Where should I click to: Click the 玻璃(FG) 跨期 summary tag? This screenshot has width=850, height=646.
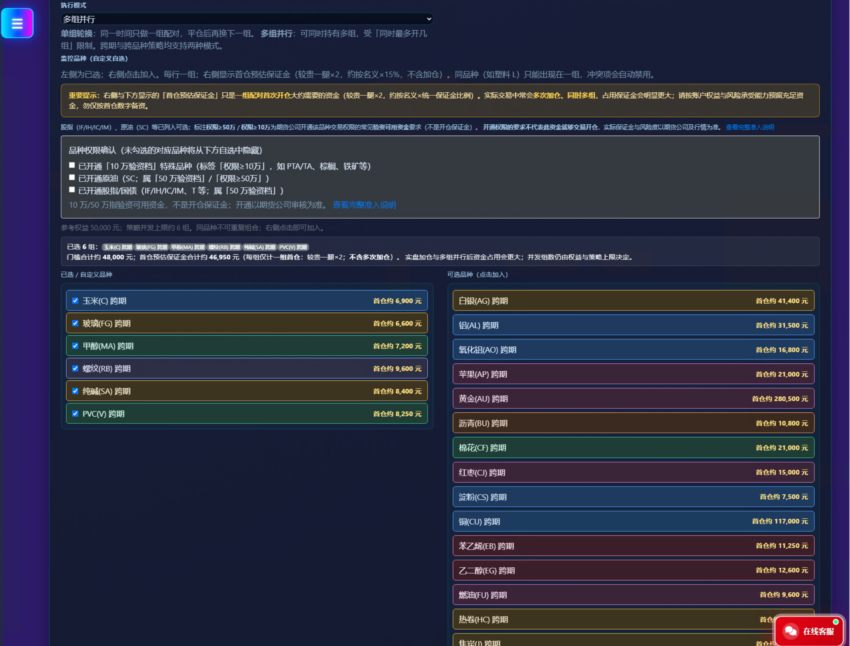(x=151, y=247)
